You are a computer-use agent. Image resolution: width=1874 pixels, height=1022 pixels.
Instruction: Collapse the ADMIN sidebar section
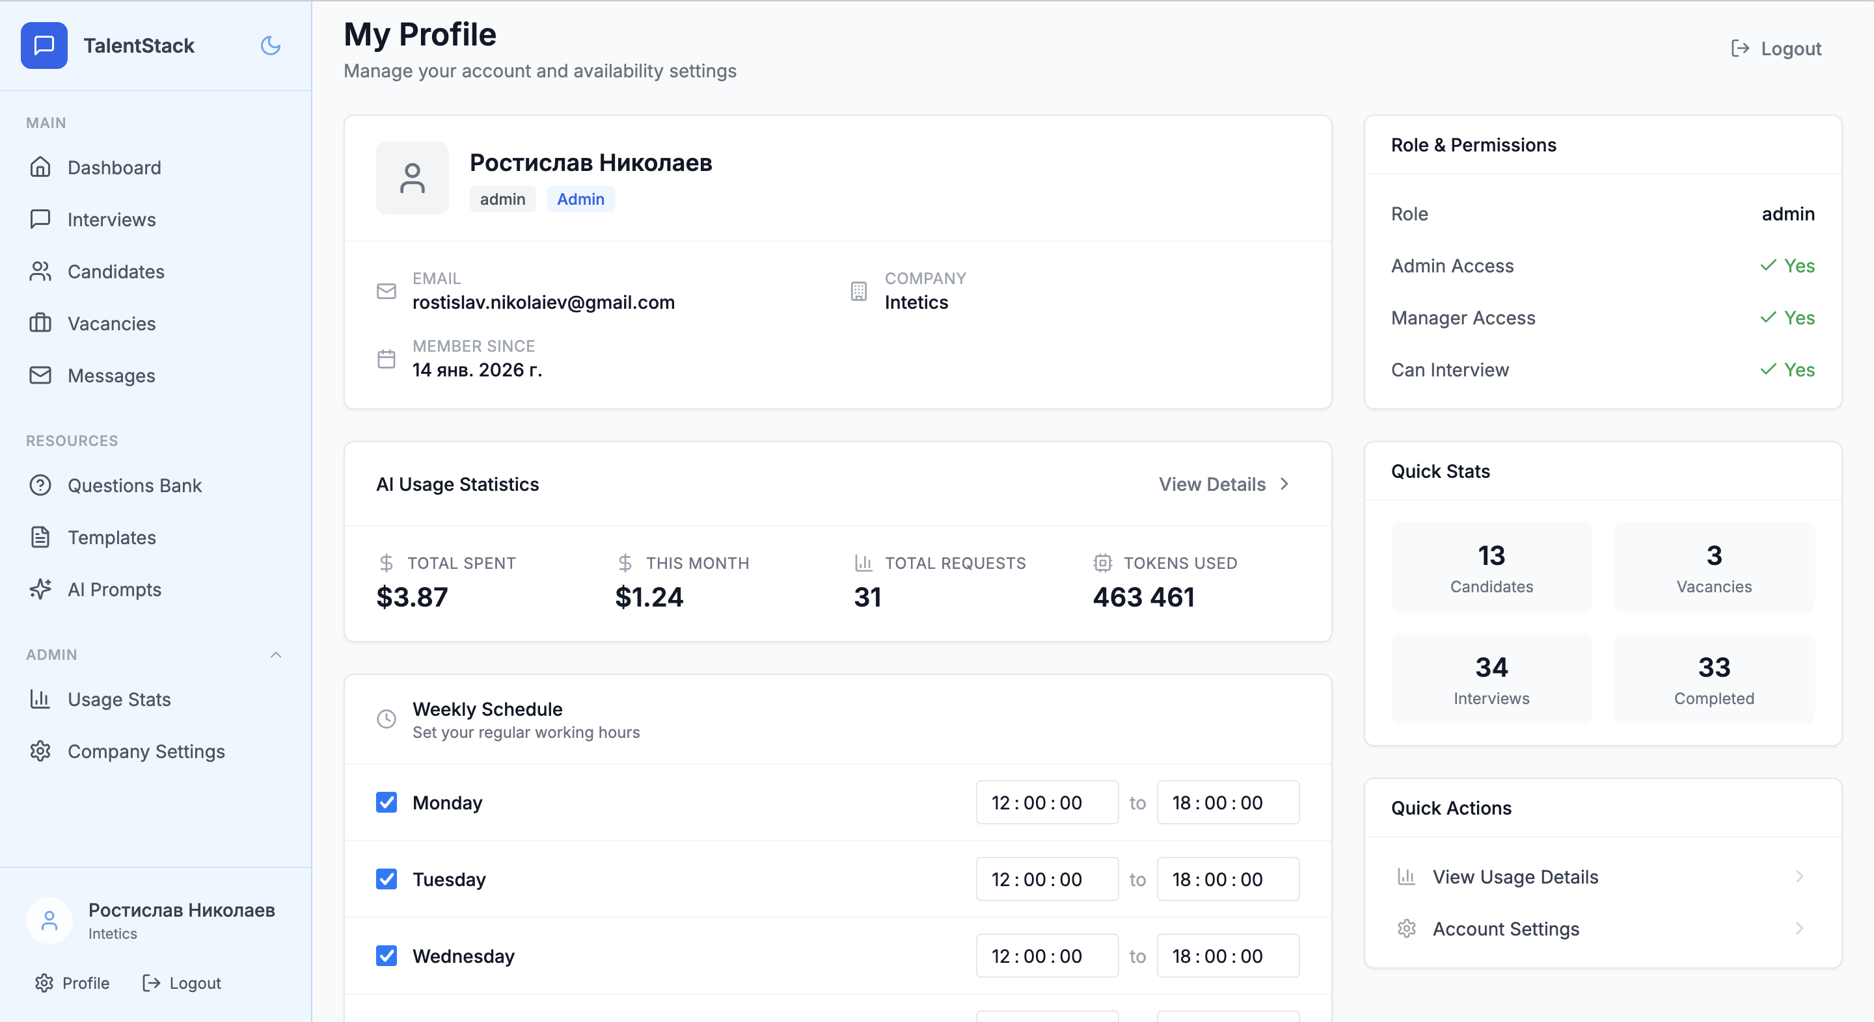click(x=276, y=654)
